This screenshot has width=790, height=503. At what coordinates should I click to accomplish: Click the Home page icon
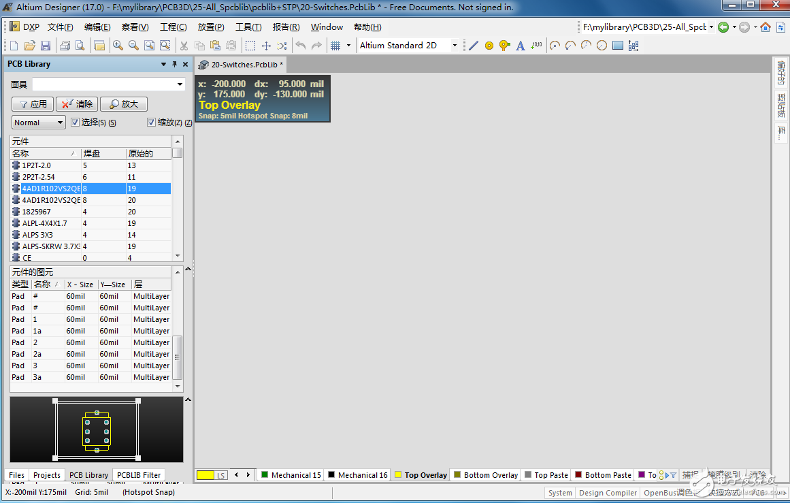(766, 27)
